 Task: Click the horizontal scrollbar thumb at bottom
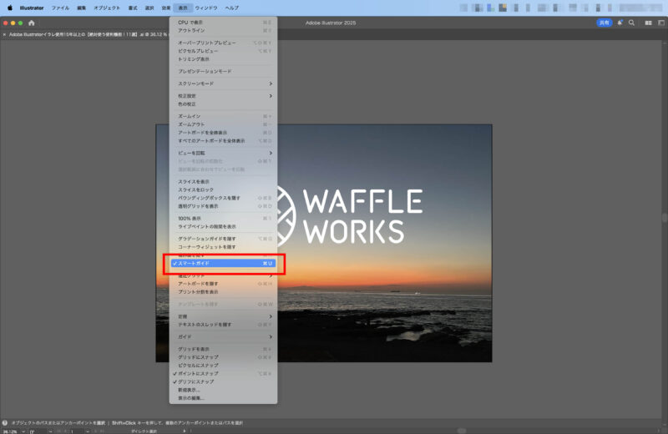click(461, 431)
